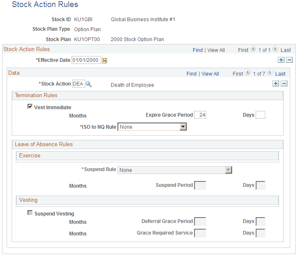Edit Expire Grace Period months field

200,115
